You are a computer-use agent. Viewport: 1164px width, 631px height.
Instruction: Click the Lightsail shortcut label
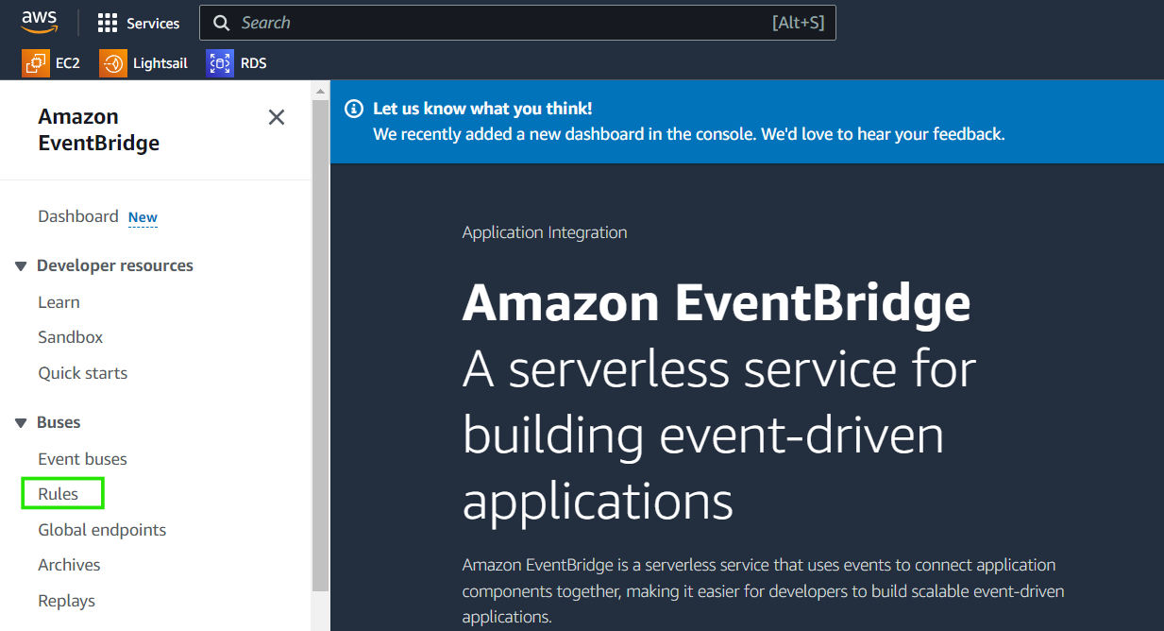160,63
